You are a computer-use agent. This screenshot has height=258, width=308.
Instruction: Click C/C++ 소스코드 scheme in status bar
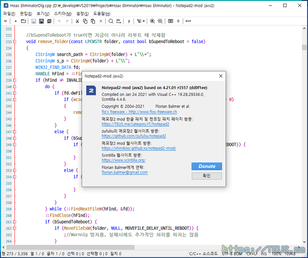(204, 253)
